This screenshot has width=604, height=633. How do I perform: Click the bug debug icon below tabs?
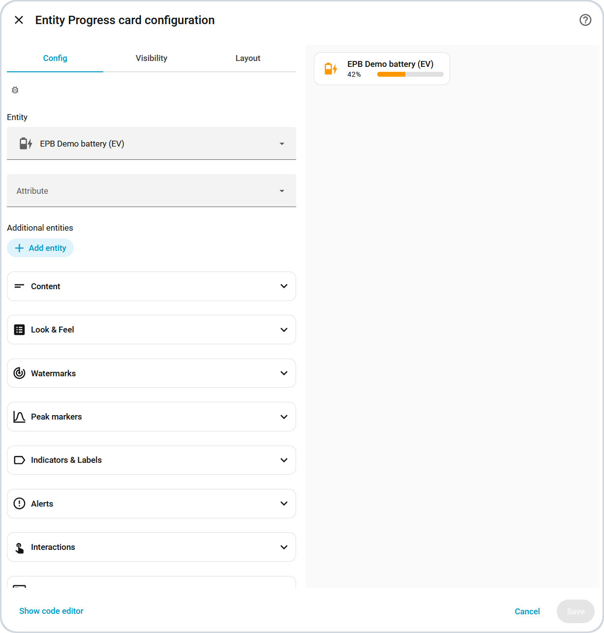(15, 90)
